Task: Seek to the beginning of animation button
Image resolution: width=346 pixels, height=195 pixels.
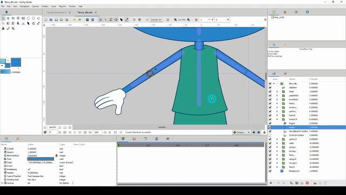Action: (x=59, y=132)
